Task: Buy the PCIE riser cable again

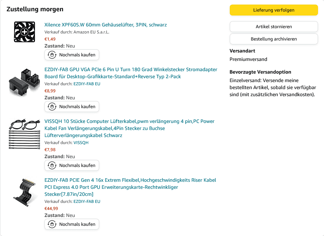Action: point(72,224)
